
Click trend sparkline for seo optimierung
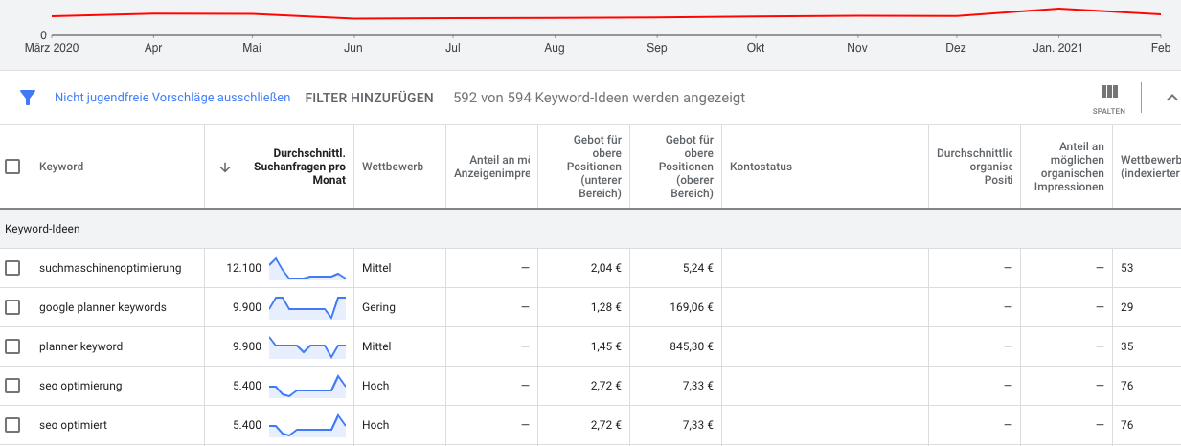click(x=307, y=386)
